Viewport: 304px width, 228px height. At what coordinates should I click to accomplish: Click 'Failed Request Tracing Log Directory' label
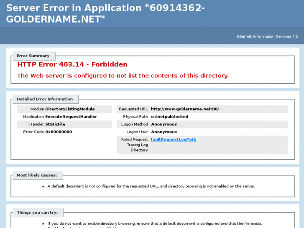(x=135, y=145)
